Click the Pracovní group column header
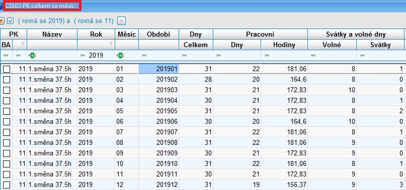 (x=260, y=34)
